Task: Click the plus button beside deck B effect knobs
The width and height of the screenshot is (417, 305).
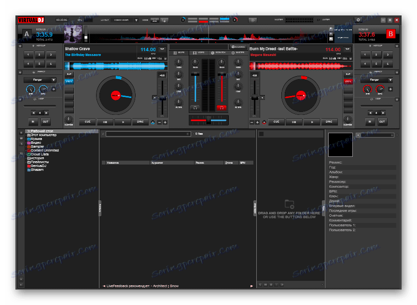Action: 390,89
